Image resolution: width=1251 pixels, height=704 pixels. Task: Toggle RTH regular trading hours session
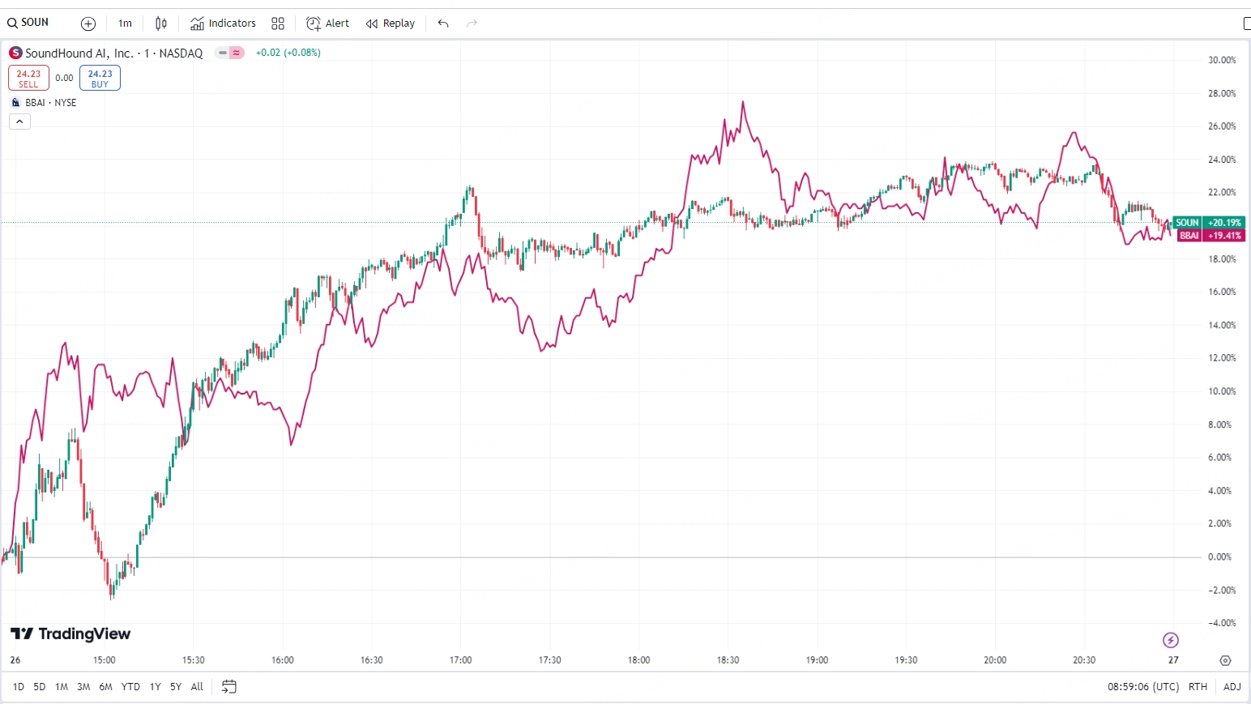click(x=1198, y=686)
